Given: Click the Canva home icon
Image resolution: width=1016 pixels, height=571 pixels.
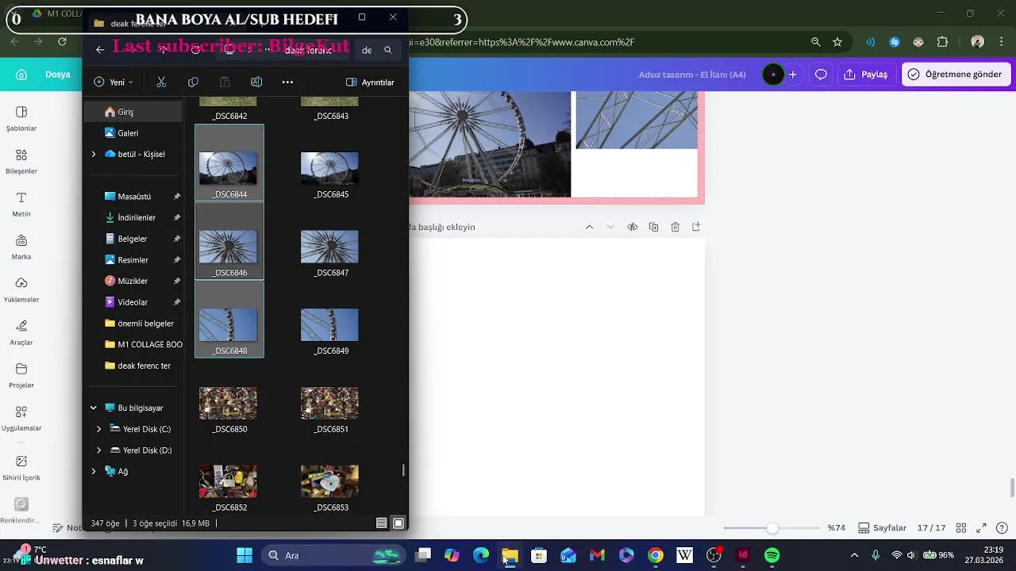Looking at the screenshot, I should coord(21,75).
